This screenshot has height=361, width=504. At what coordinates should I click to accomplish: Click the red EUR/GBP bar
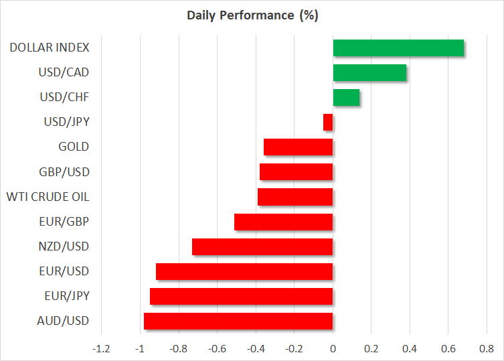click(x=284, y=221)
